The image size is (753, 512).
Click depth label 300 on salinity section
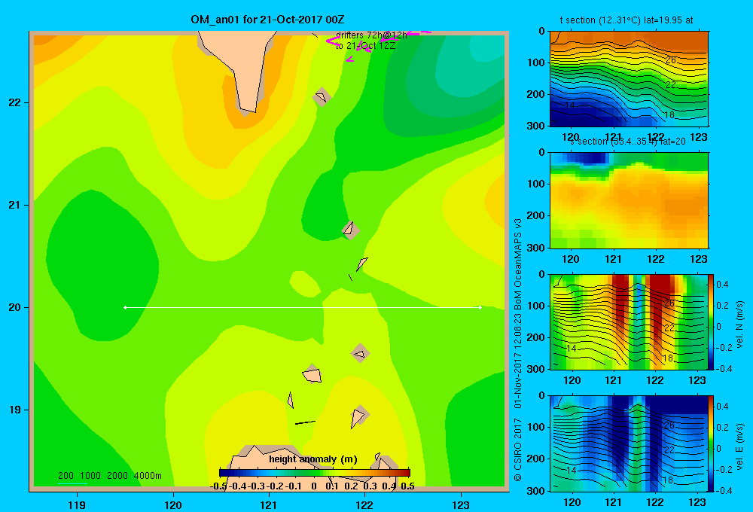[535, 248]
